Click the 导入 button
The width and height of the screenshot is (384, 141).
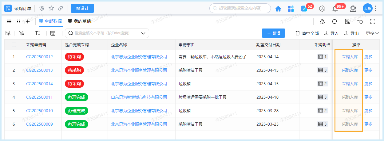[331, 33]
